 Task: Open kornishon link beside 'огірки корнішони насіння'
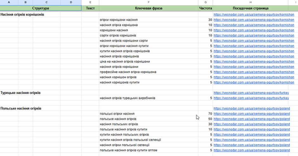click(254, 20)
